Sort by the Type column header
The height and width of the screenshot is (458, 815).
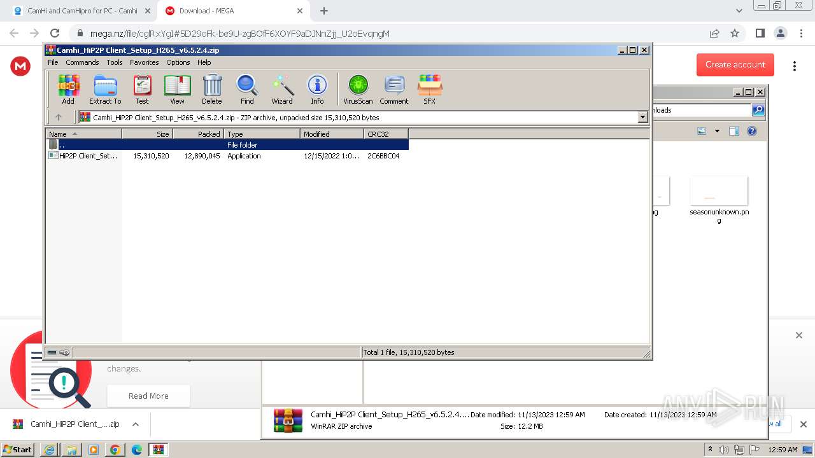(x=262, y=134)
